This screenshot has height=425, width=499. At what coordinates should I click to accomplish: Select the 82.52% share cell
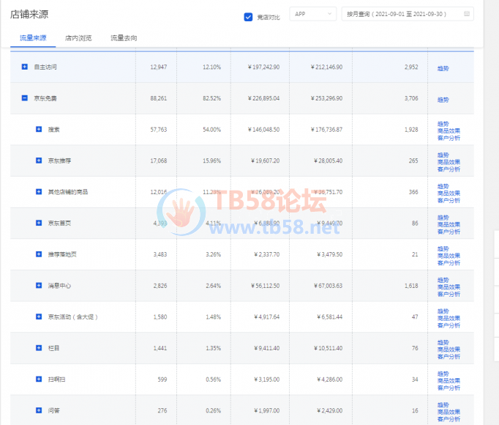point(212,98)
